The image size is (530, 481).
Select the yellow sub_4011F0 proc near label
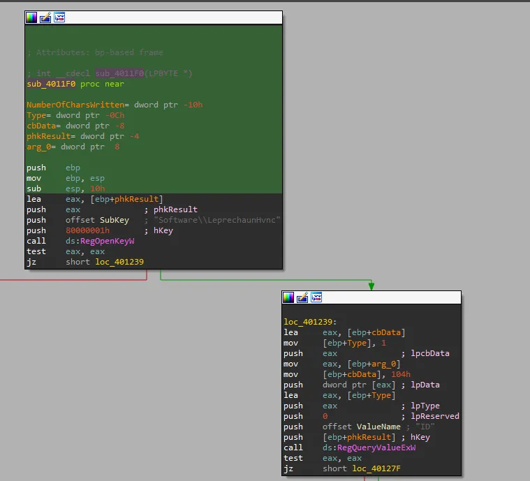pos(51,84)
